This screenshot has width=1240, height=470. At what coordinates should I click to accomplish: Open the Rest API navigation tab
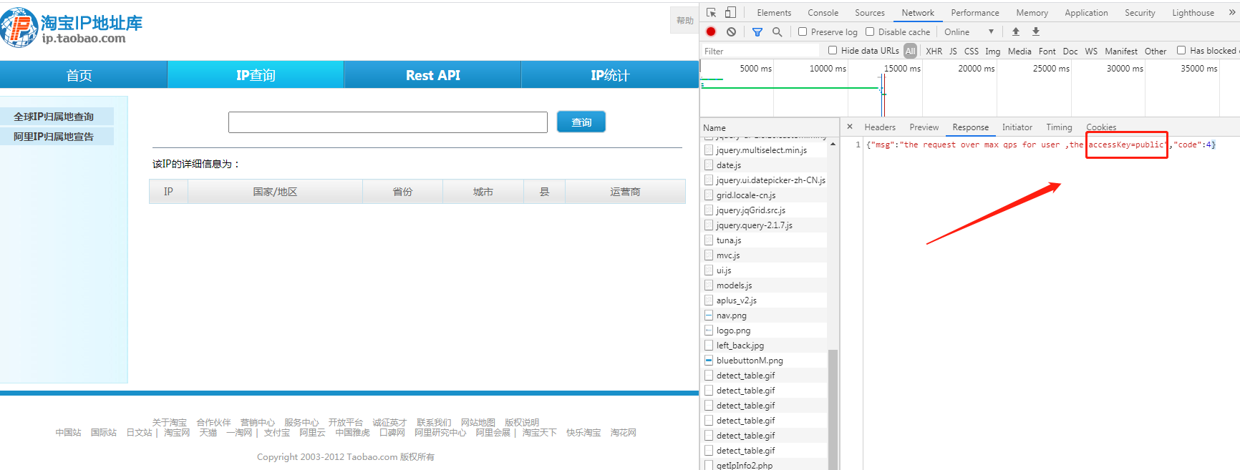[x=432, y=75]
